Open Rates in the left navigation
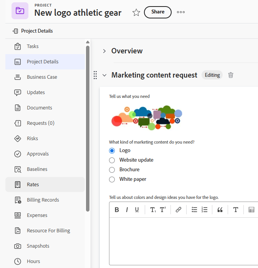The image size is (258, 268). point(45,185)
